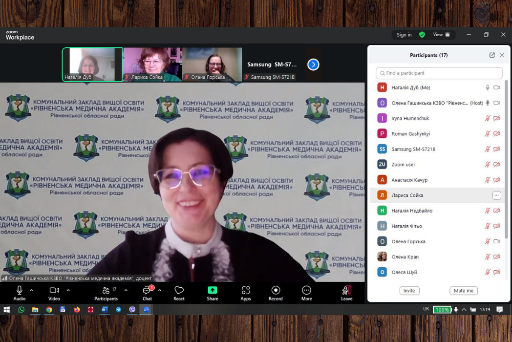The height and width of the screenshot is (342, 512).
Task: Toggle the Participants panel in toolbar
Action: tap(106, 291)
